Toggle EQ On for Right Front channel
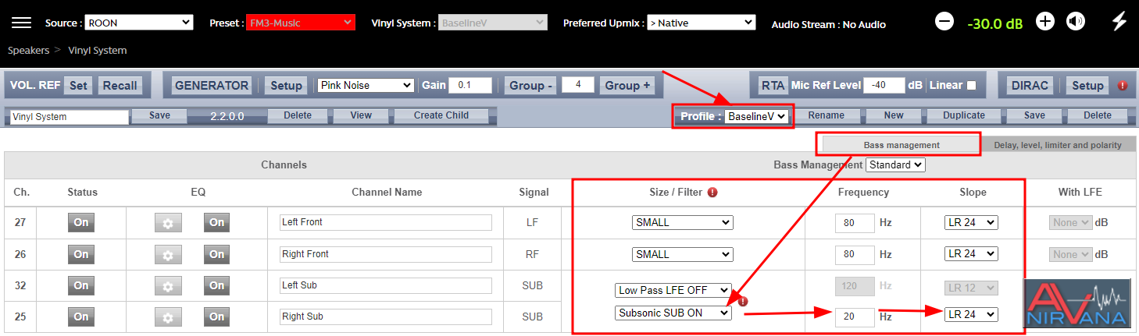 (216, 254)
